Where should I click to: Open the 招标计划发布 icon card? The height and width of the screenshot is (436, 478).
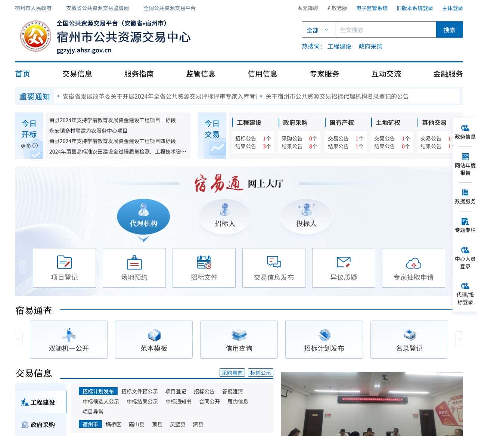pos(324,340)
